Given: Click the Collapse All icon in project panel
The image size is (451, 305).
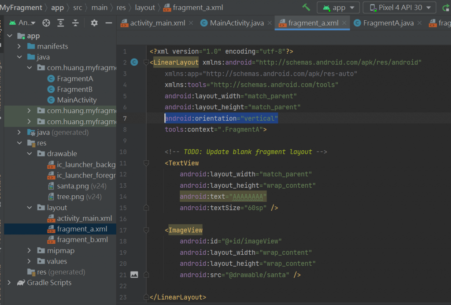Looking at the screenshot, I should (x=75, y=23).
